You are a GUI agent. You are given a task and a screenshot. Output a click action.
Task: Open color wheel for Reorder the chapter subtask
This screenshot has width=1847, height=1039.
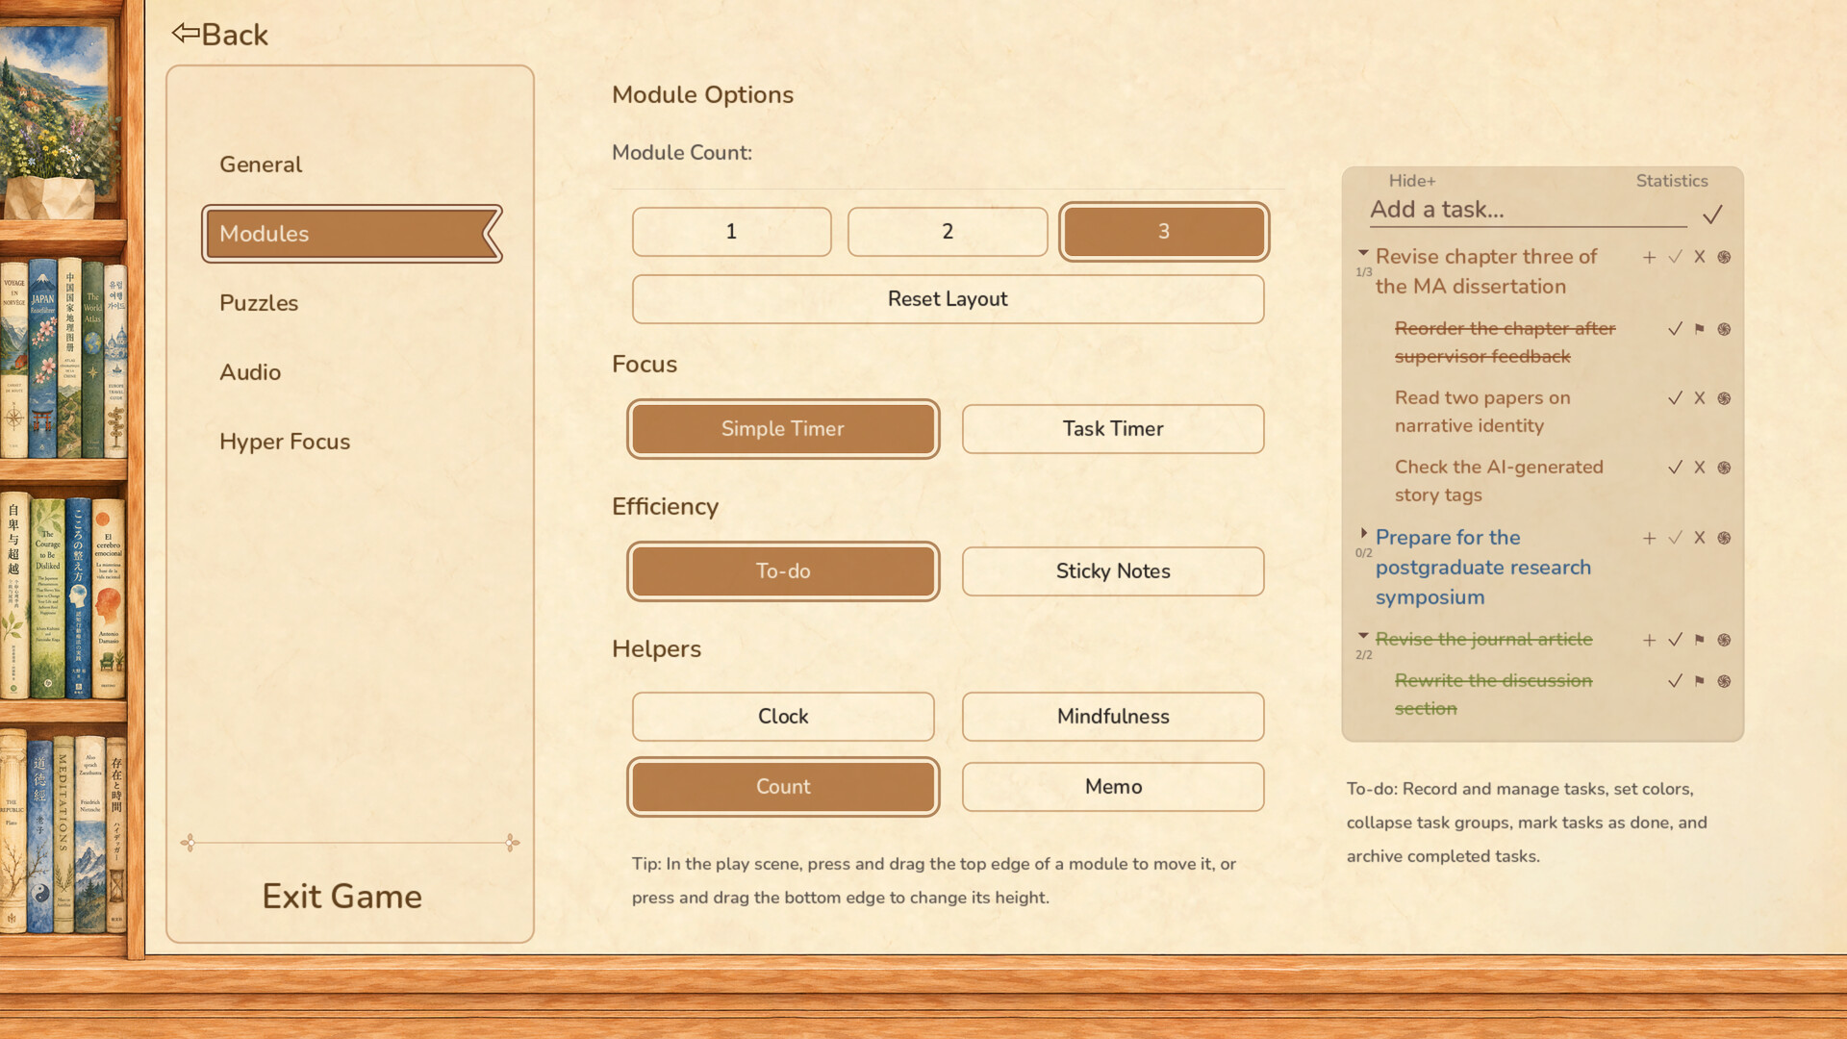[1724, 329]
